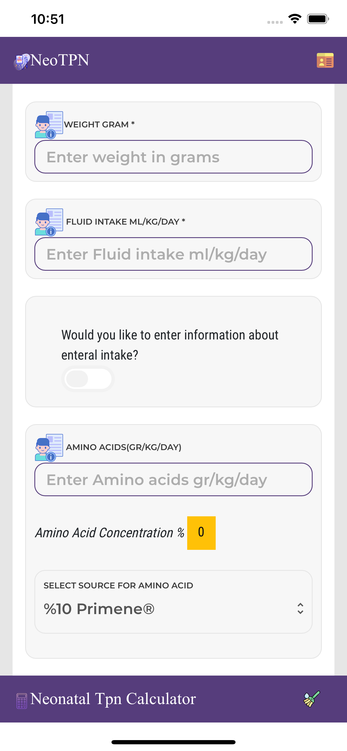Click the weight in grams input field
The image size is (347, 751).
pyautogui.click(x=173, y=157)
